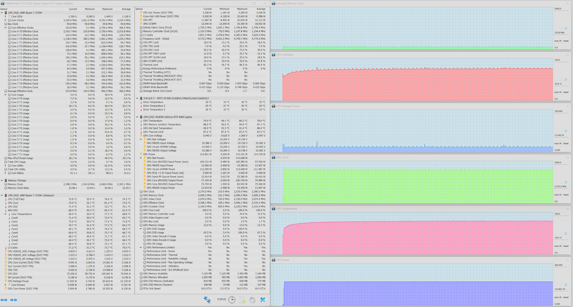
Task: Click the drive icon beside S.M.A.R.T. YMTC PC300
Action: 141,98
